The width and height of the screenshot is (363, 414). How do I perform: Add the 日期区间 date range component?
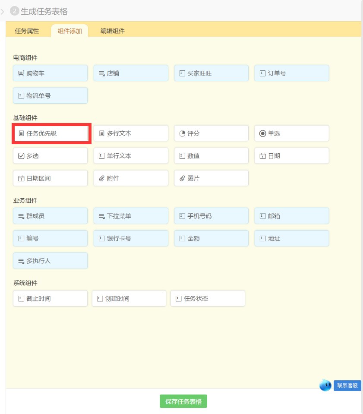click(50, 178)
